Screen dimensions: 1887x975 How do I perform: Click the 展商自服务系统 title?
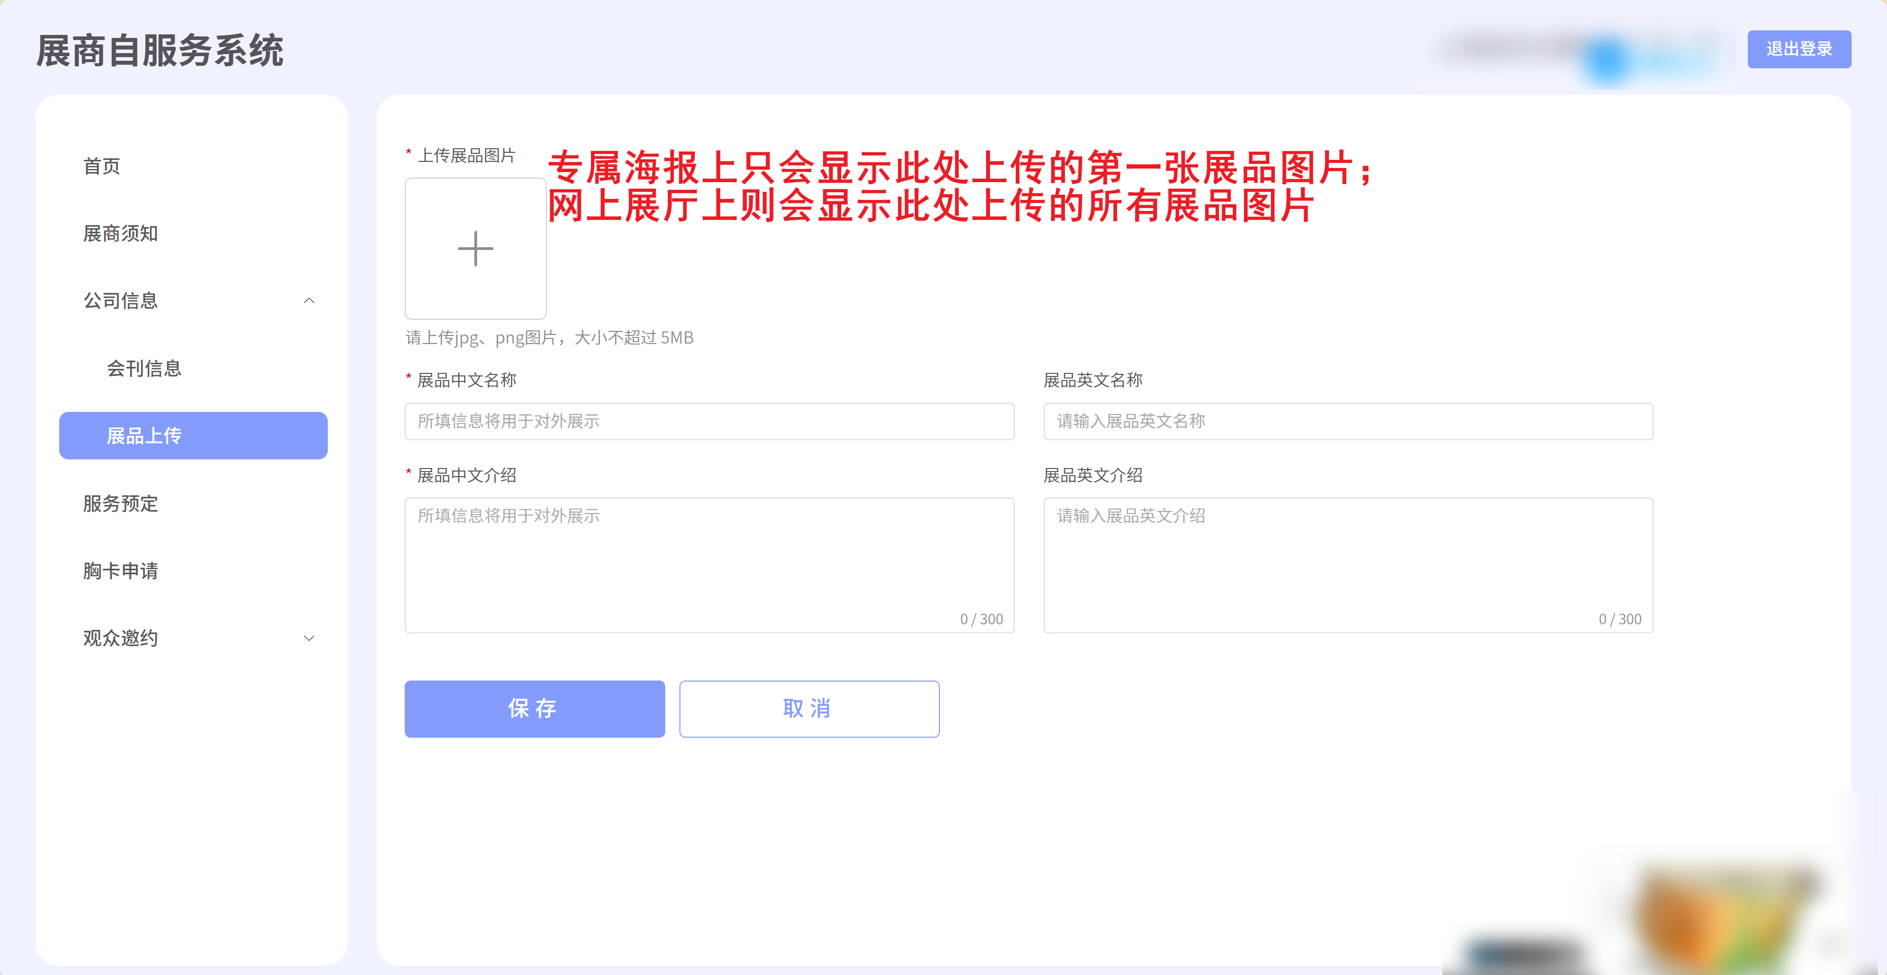160,51
